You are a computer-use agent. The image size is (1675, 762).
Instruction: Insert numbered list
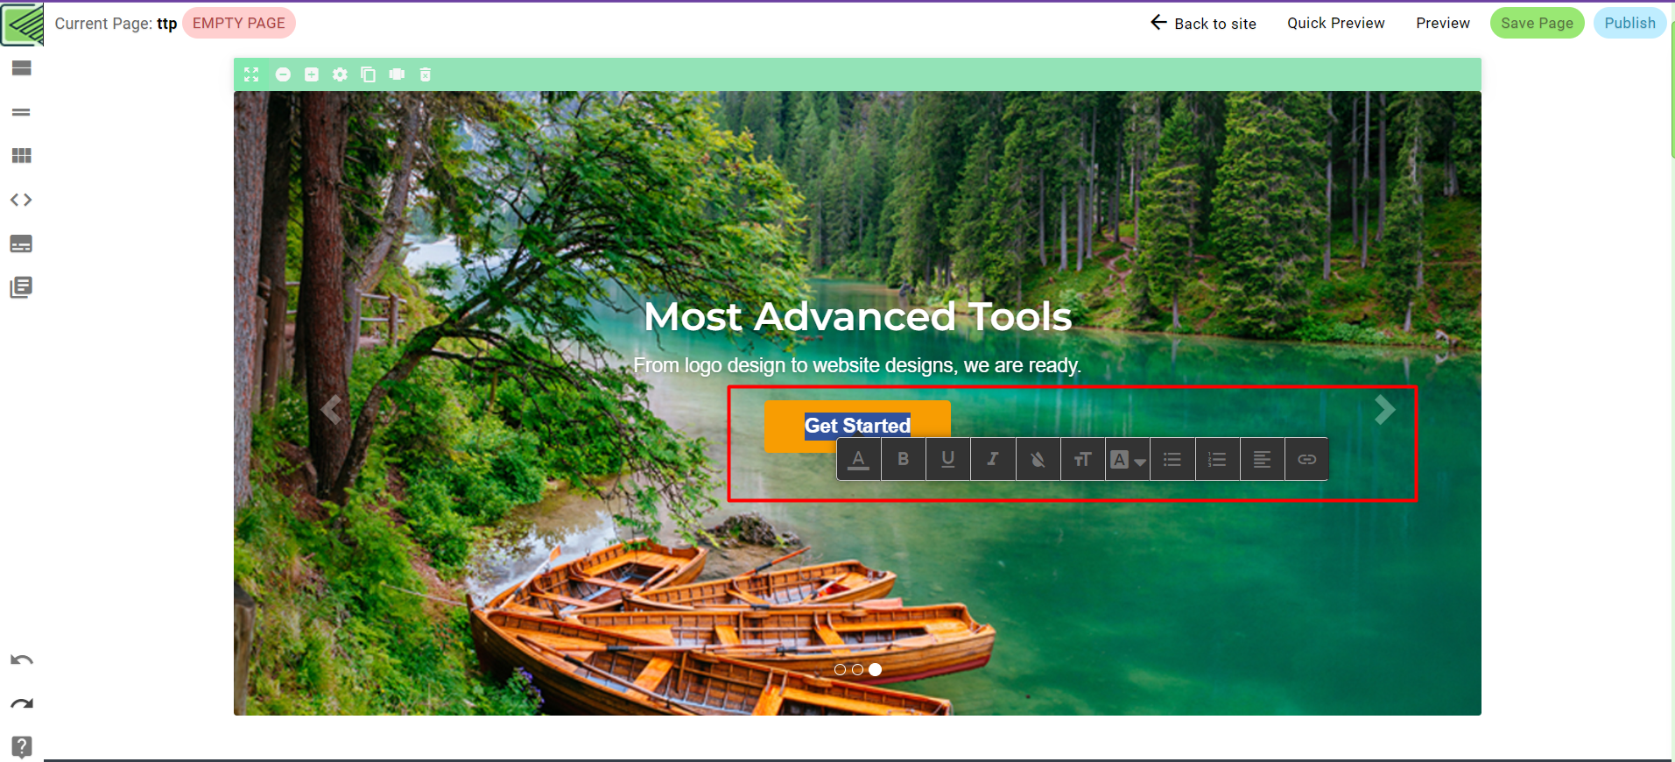(x=1217, y=459)
